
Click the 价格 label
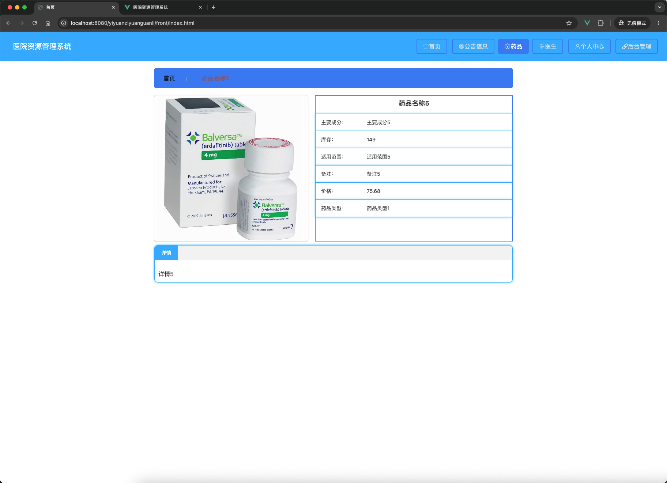[327, 191]
